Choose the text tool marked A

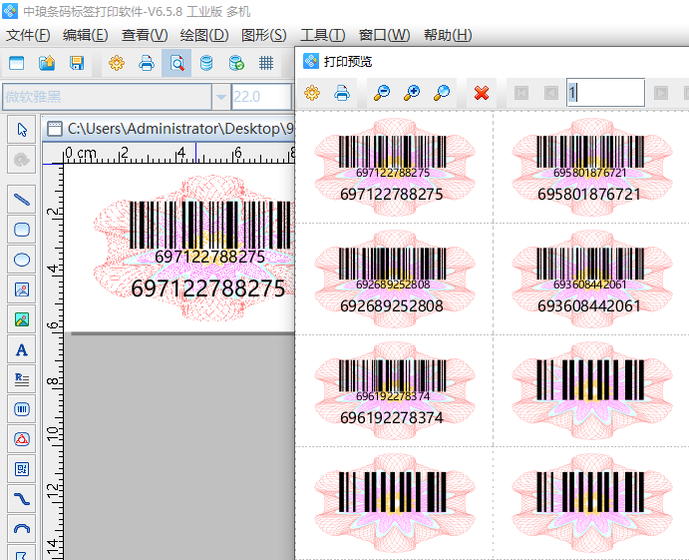(x=21, y=349)
